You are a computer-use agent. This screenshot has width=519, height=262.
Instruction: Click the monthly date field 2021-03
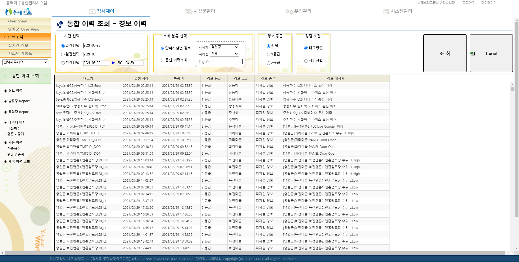(97, 54)
